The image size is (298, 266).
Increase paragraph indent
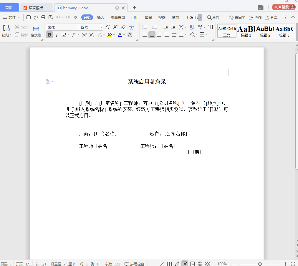pyautogui.click(x=173, y=27)
